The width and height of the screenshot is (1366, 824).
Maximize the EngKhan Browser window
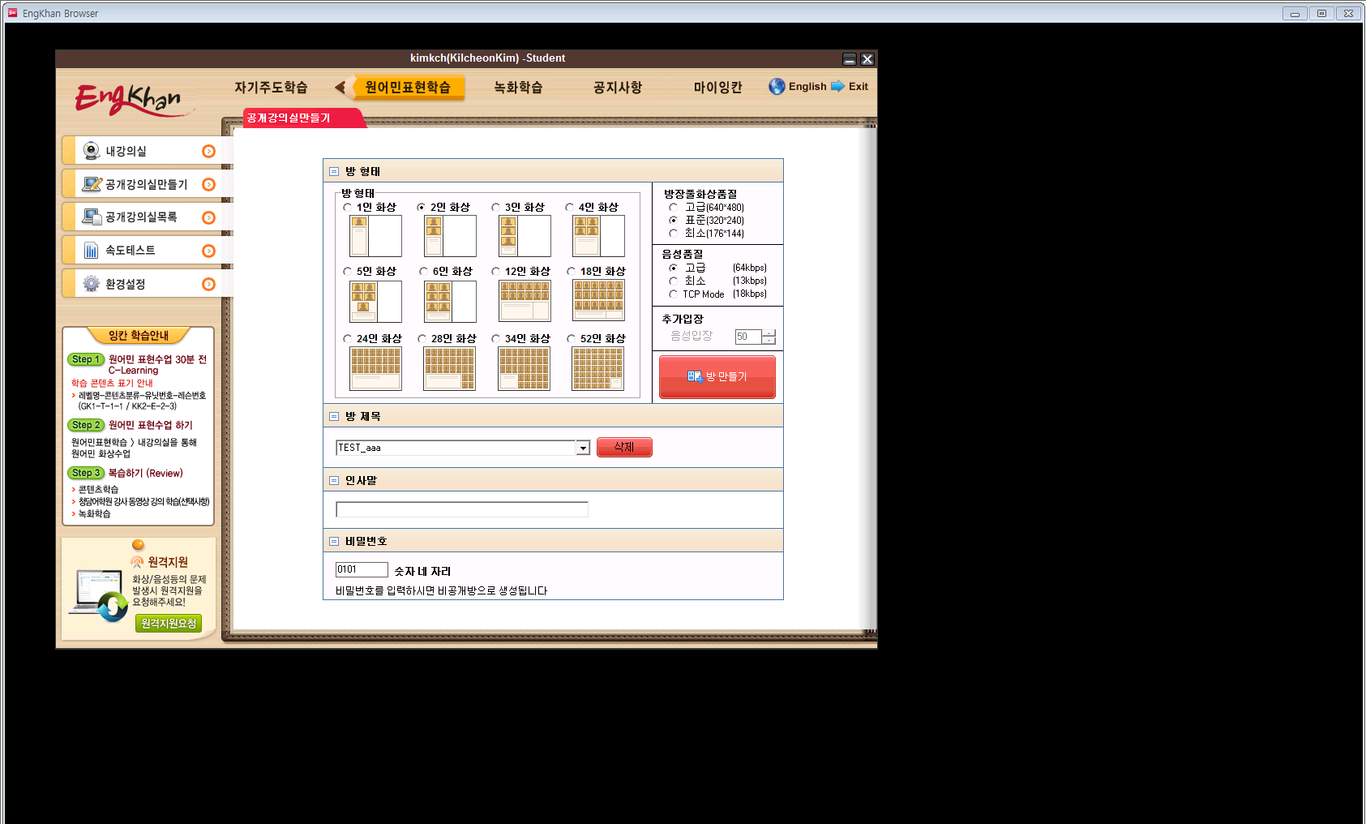(1321, 13)
